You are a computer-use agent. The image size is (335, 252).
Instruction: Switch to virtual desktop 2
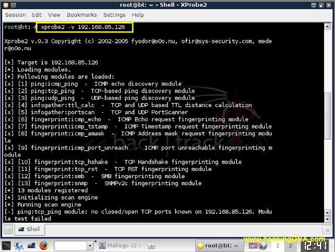tap(291, 246)
